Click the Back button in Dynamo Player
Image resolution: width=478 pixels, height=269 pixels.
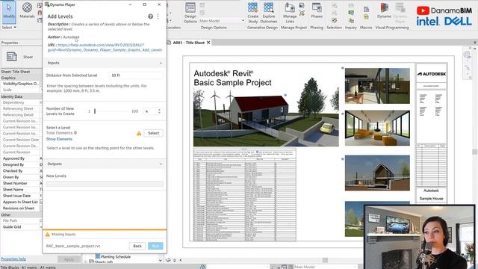(137, 246)
